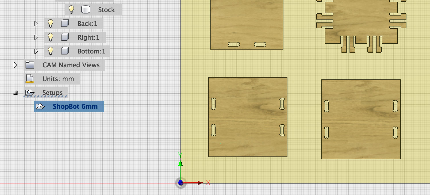The image size is (430, 195).
Task: Toggle visibility of the Stock
Action: [x=71, y=9]
